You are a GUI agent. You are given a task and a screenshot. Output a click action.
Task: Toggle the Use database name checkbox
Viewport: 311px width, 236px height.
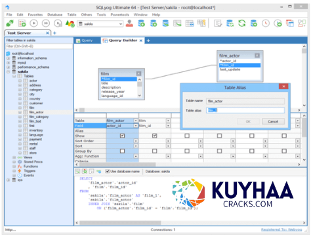108,171
